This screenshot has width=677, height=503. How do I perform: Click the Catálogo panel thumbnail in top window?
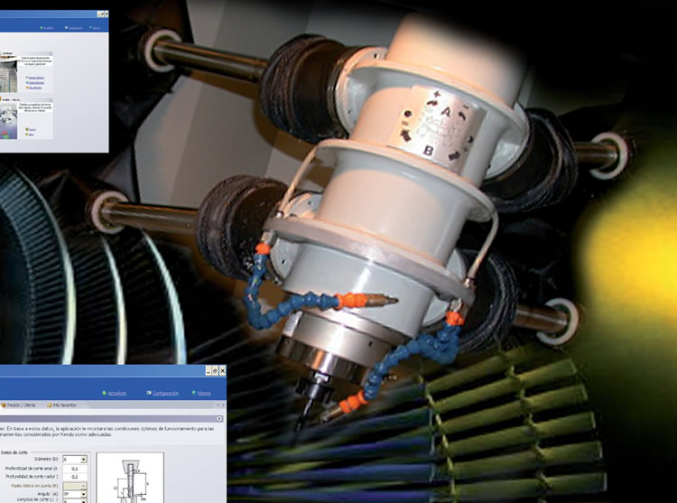point(8,76)
